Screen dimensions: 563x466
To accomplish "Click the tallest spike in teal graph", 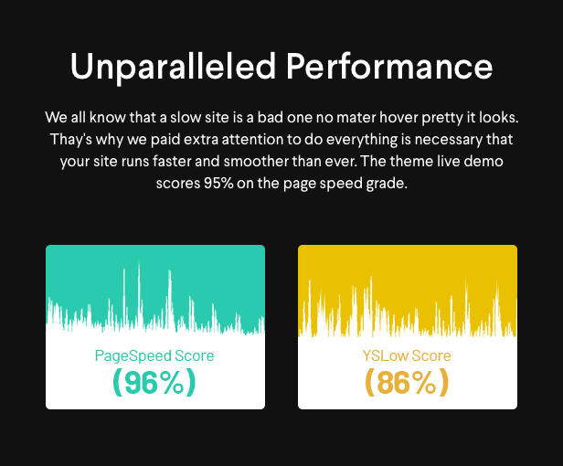I will pos(139,294).
